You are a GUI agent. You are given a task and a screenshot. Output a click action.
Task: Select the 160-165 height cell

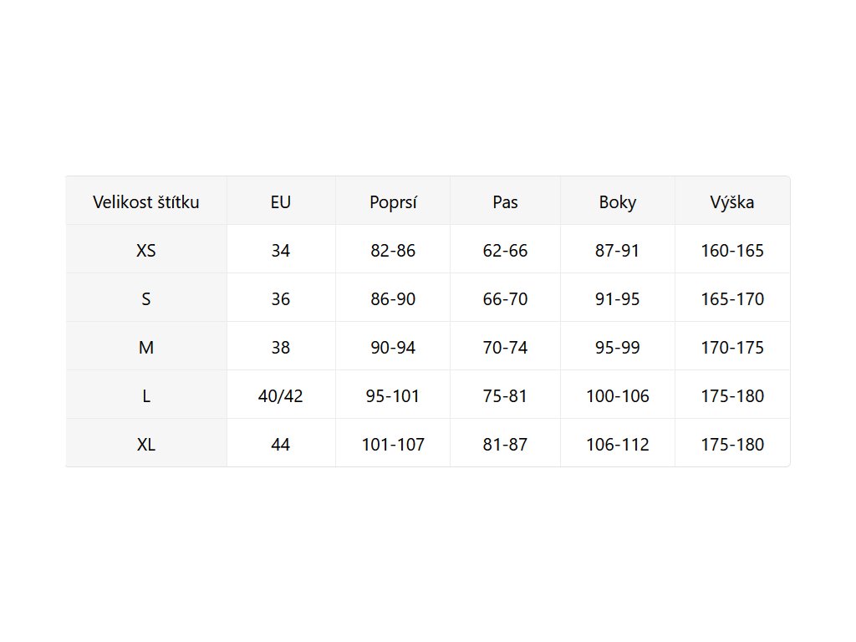732,250
